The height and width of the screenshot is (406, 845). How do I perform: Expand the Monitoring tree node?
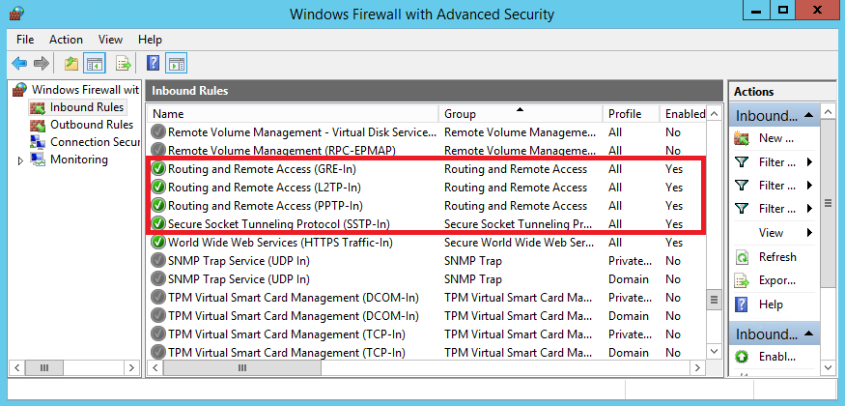click(20, 160)
